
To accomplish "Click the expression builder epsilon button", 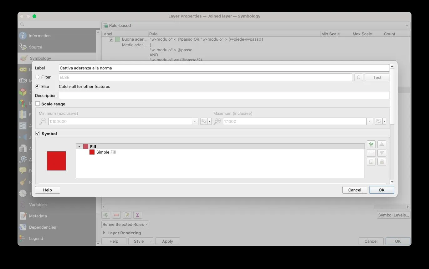I will [x=358, y=77].
